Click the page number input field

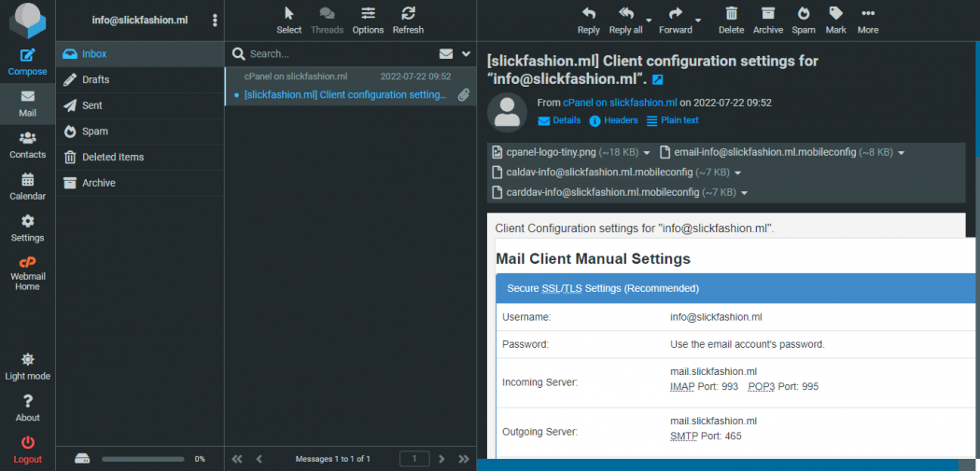click(x=414, y=459)
